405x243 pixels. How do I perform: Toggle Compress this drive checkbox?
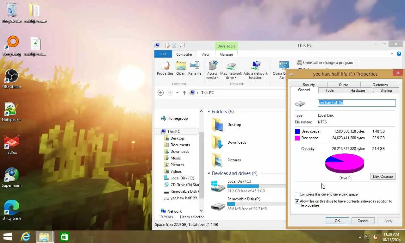coord(297,194)
